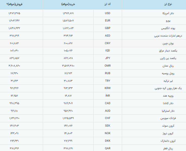Select the دلار آمریکا currency name
Image resolution: width=186 pixels, height=151 pixels.
(168, 13)
